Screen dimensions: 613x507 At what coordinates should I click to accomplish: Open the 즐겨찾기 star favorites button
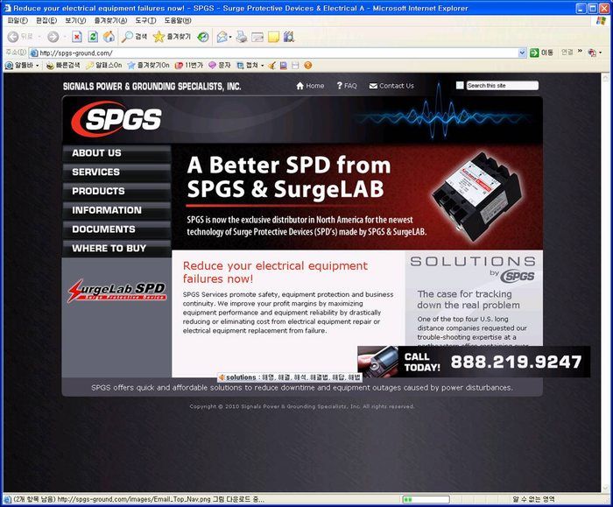click(x=172, y=37)
